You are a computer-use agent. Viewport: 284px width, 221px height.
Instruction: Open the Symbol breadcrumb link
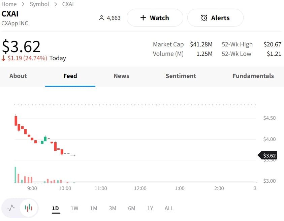pos(39,4)
